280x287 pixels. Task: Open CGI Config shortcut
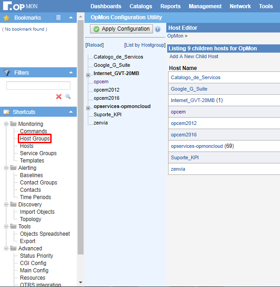(33, 263)
